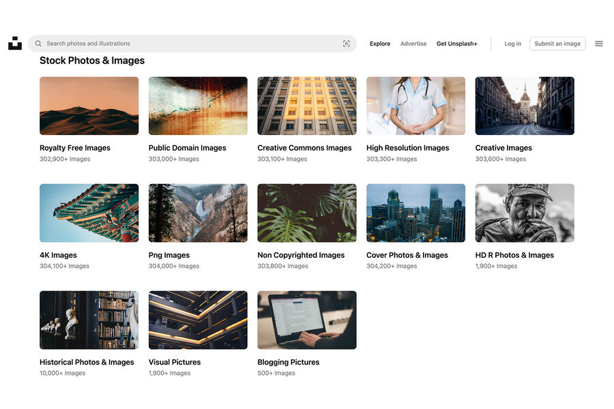Screen dimensions: 614x409
Task: Click the 4K Images title link
Action: (58, 255)
